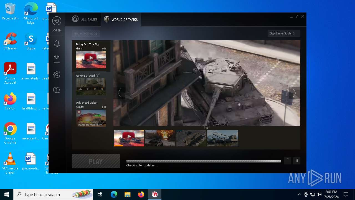355x200 pixels.
Task: Select the World of Tanks tab
Action: (x=121, y=19)
